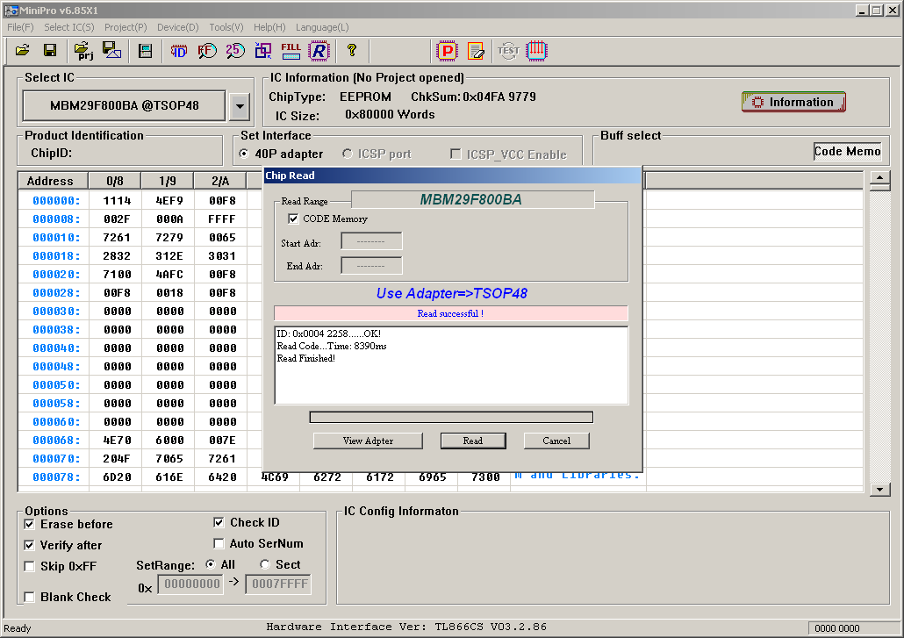Click the yellow question mark help icon
This screenshot has width=904, height=638.
point(351,51)
